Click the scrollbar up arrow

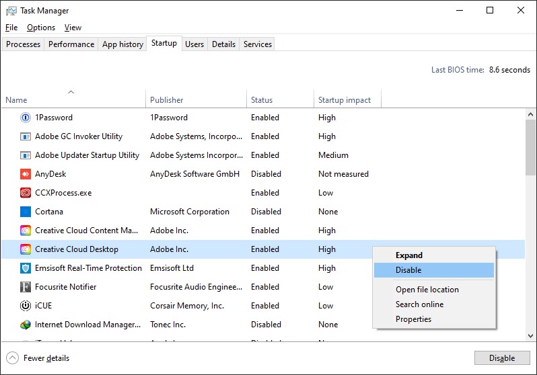pos(530,115)
